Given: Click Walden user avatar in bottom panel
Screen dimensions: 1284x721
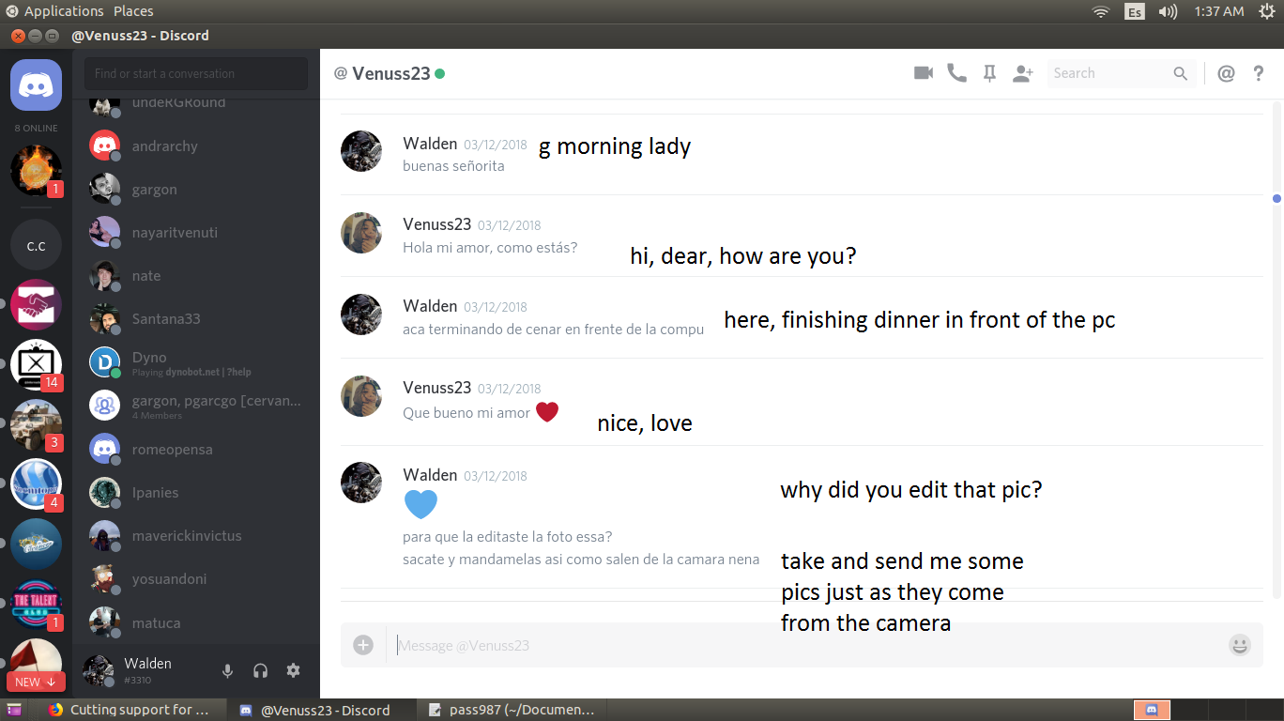Looking at the screenshot, I should [99, 670].
